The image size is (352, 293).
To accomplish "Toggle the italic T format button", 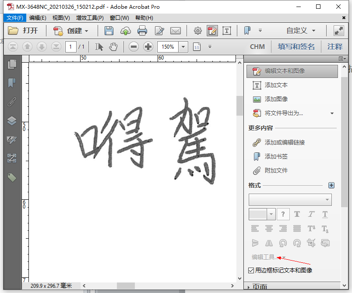I will [311, 214].
